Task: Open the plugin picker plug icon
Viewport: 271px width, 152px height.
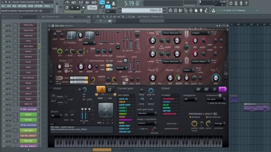Action: point(201,11)
